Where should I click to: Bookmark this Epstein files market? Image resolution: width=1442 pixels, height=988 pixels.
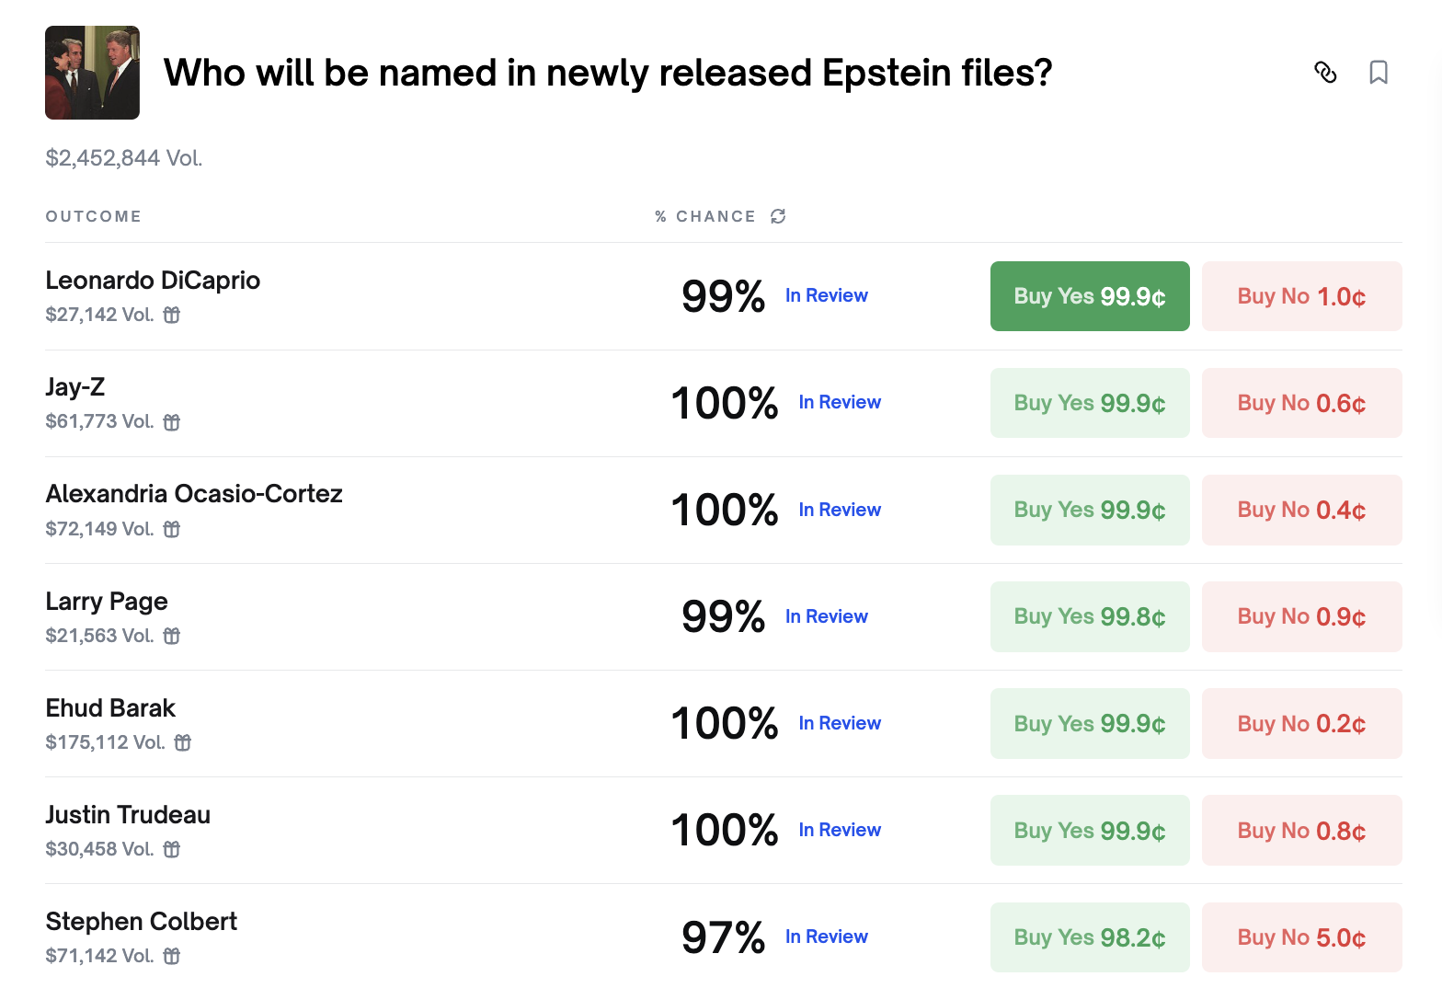pyautogui.click(x=1378, y=72)
